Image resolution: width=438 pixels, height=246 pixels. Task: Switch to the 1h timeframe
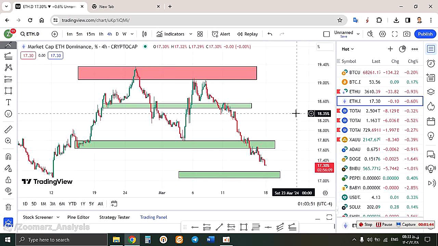tap(101, 34)
